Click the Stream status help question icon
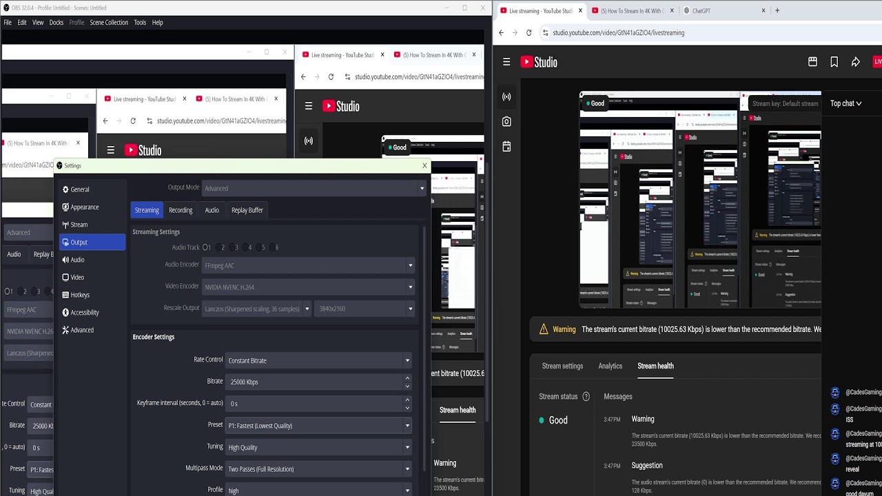The height and width of the screenshot is (496, 882). 586,397
